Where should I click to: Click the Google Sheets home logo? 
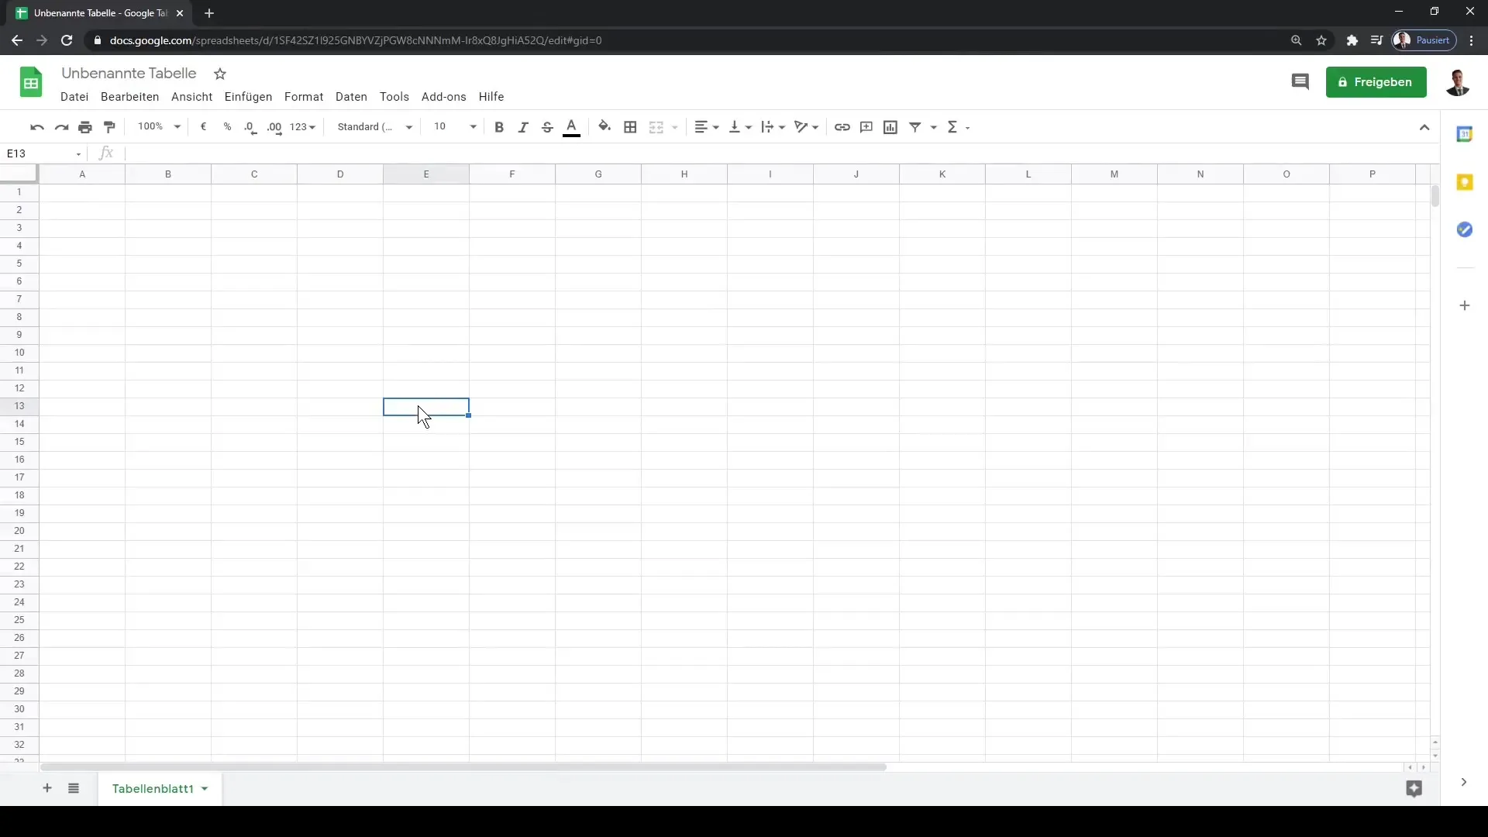[31, 82]
